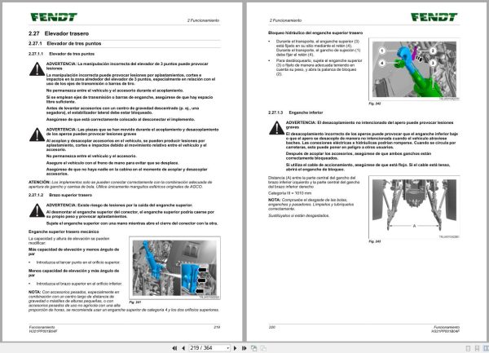Screen dimensions: 489x353
Task: Jump to the last page
Action: pos(244,348)
